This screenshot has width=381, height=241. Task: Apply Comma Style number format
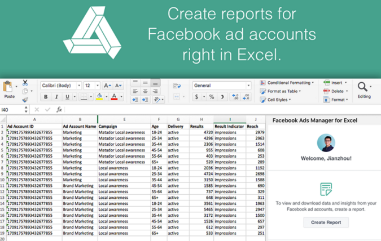pos(222,97)
